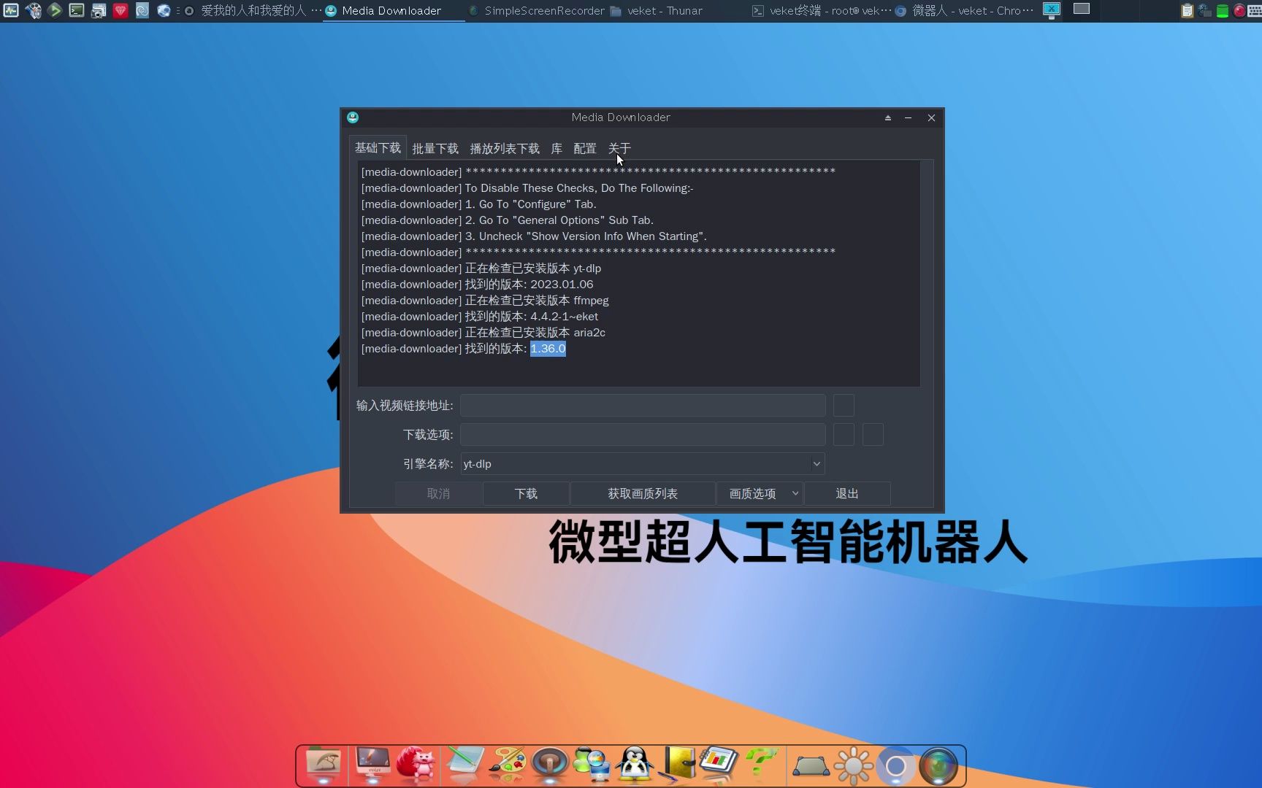Image resolution: width=1262 pixels, height=788 pixels.
Task: Click the log line with 2023.01.06
Action: point(477,285)
